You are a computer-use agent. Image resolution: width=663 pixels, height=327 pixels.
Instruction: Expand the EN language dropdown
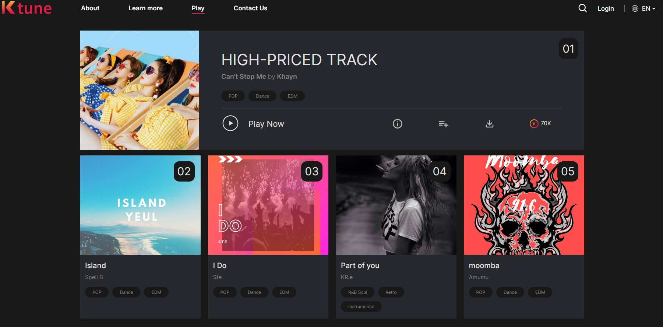click(649, 8)
